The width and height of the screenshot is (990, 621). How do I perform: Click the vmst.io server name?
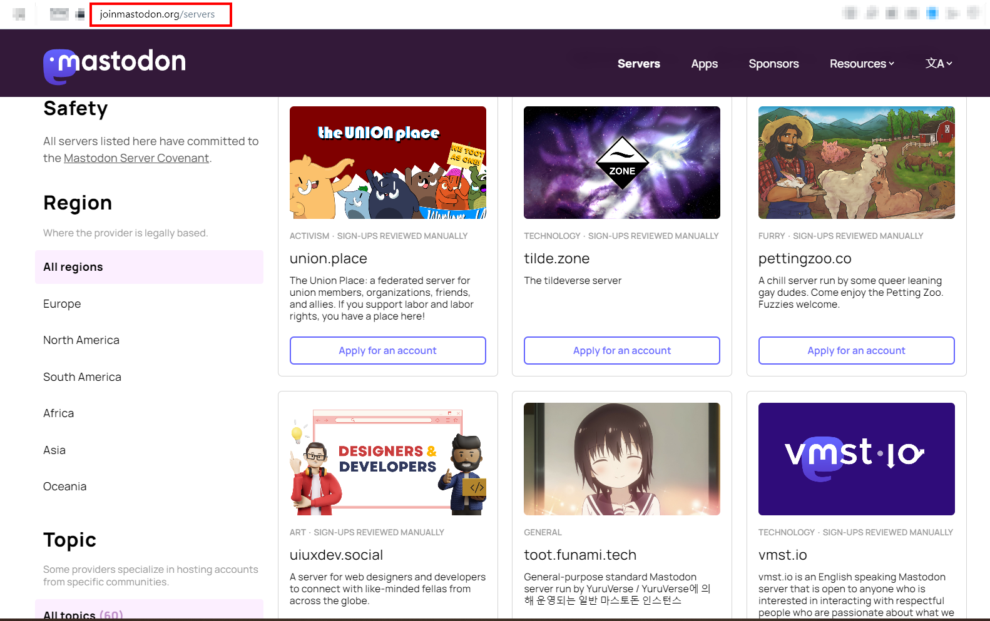[x=783, y=555]
